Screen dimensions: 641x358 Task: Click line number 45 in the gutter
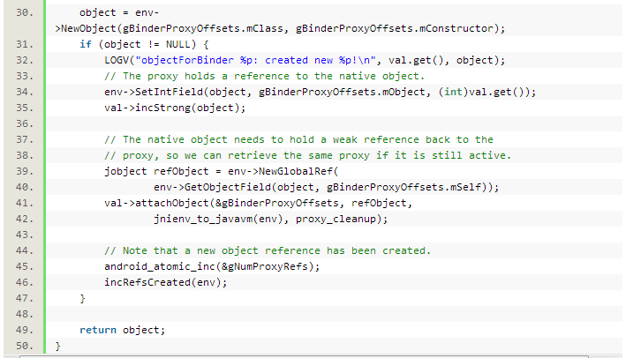(x=24, y=266)
